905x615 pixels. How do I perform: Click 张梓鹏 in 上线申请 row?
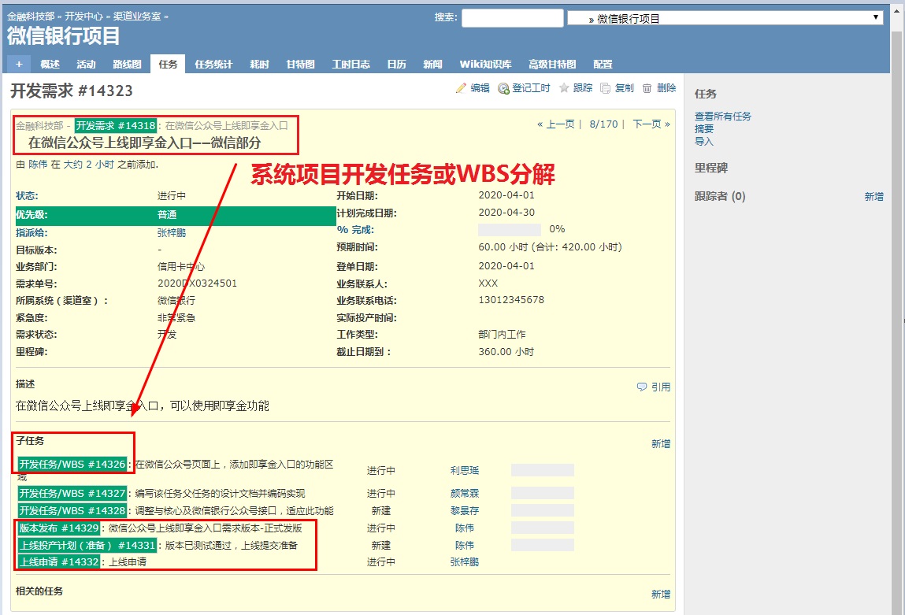(465, 562)
